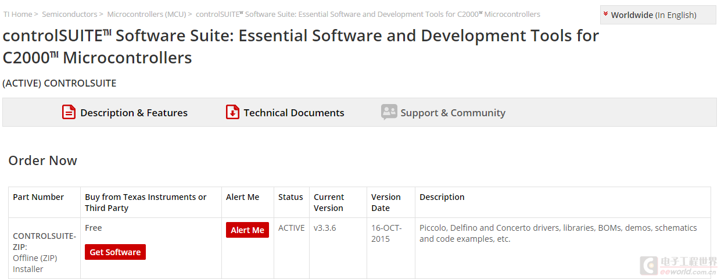
Task: Click the v3.3.6 version cell
Action: [x=325, y=228]
